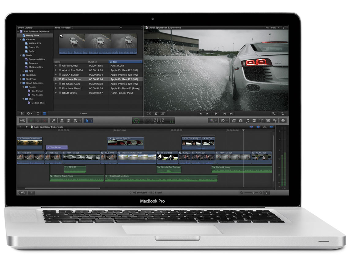This screenshot has height=261, width=348.
Task: Open the Generators Browser
Action: click(x=268, y=120)
